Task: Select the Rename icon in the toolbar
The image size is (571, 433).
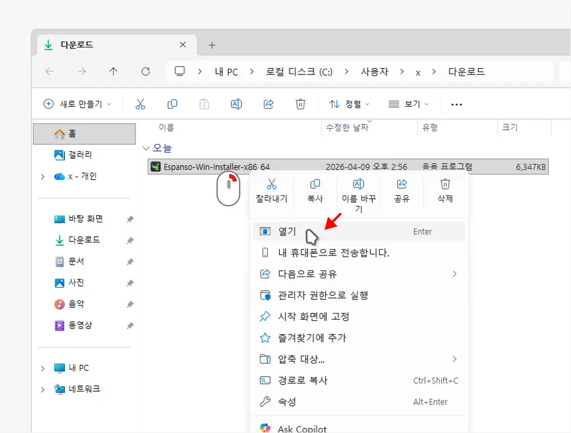Action: 236,104
